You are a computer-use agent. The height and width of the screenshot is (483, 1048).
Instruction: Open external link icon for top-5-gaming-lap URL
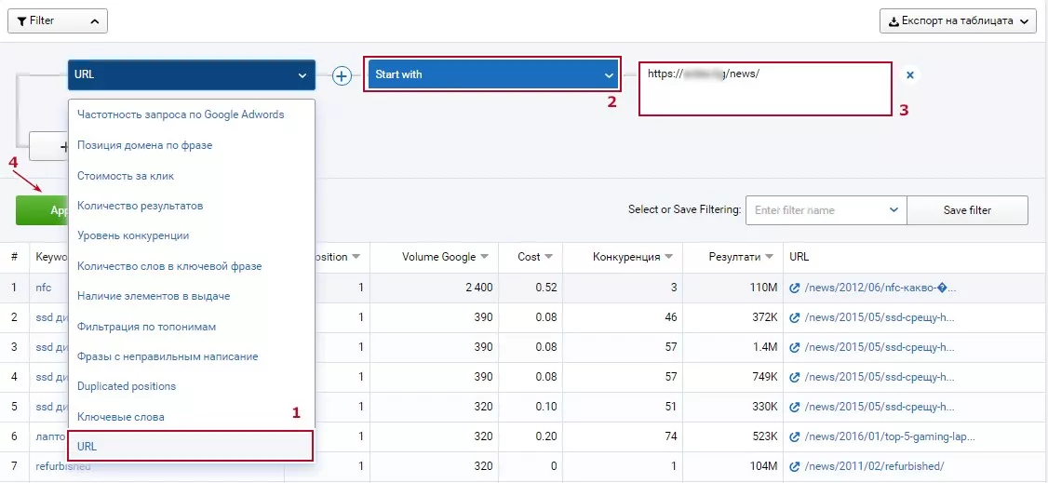(795, 436)
